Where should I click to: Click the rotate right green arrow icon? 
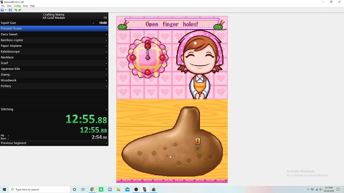20,10
